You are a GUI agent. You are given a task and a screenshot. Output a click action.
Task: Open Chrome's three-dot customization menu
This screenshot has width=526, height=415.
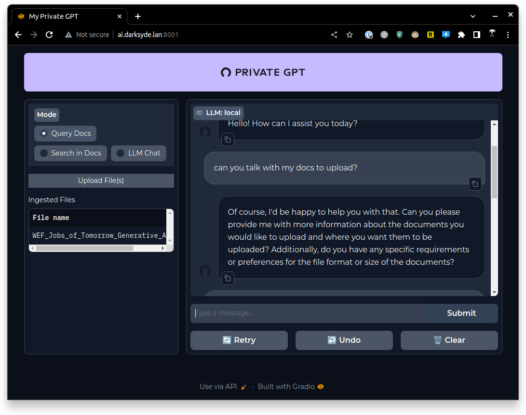[508, 35]
